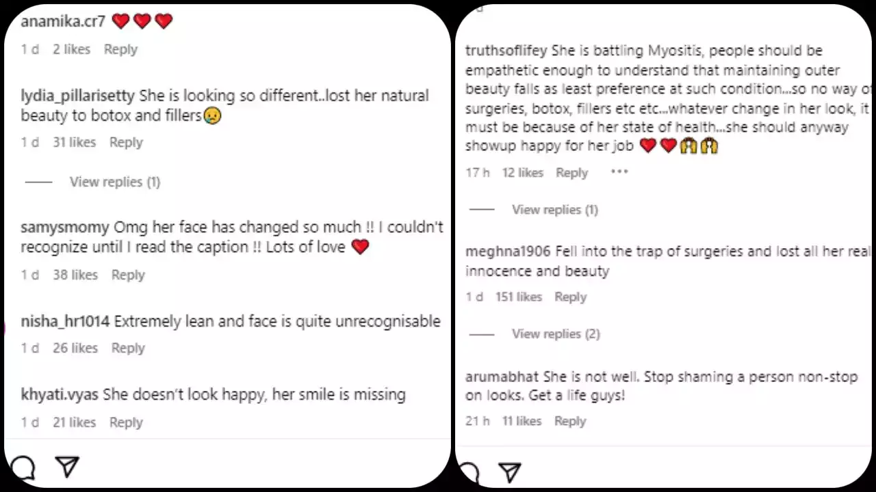Click the comment icon in left panel
This screenshot has height=492, width=876.
pyautogui.click(x=23, y=468)
